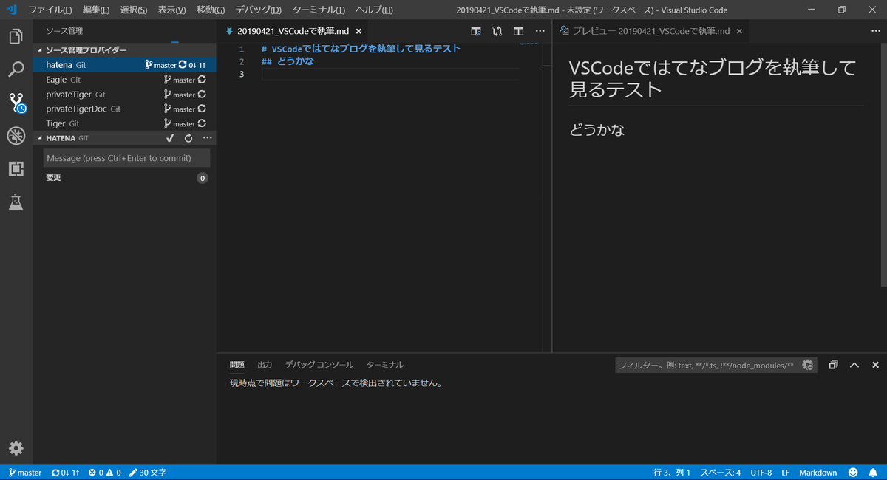The width and height of the screenshot is (887, 480).
Task: Select the Search icon in activity bar
Action: (x=16, y=69)
